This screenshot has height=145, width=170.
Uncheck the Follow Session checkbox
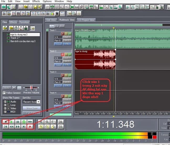(4, 93)
